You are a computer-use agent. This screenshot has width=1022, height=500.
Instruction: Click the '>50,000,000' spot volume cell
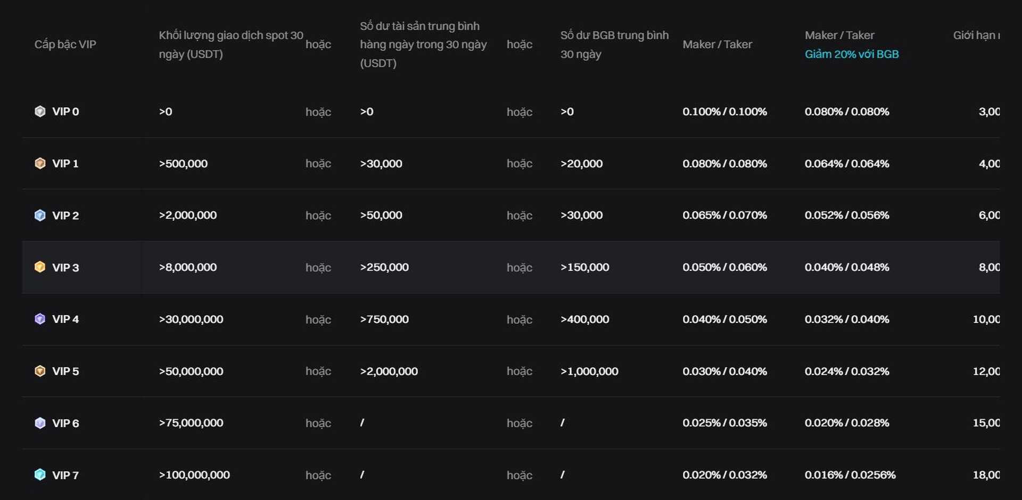(x=191, y=371)
